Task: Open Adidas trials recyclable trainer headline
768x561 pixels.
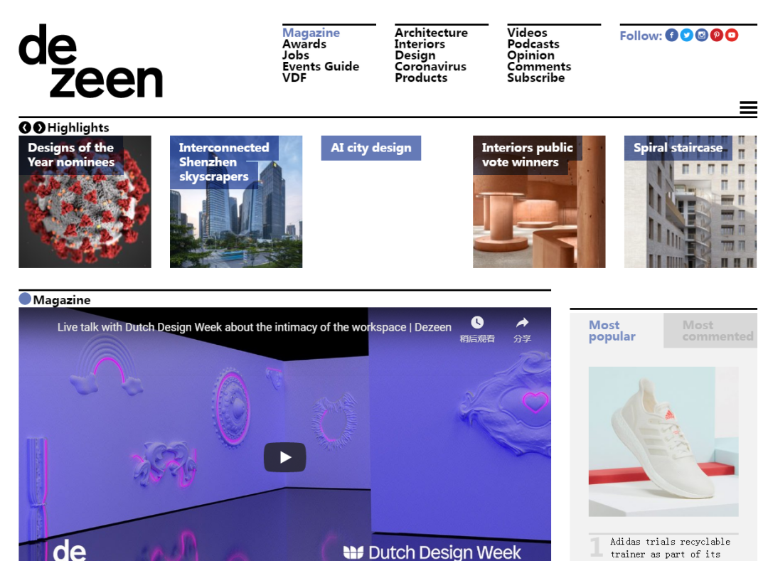Action: (670, 547)
